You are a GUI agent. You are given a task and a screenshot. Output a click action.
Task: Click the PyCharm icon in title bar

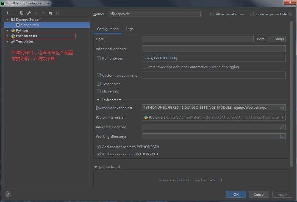pyautogui.click(x=3, y=3)
